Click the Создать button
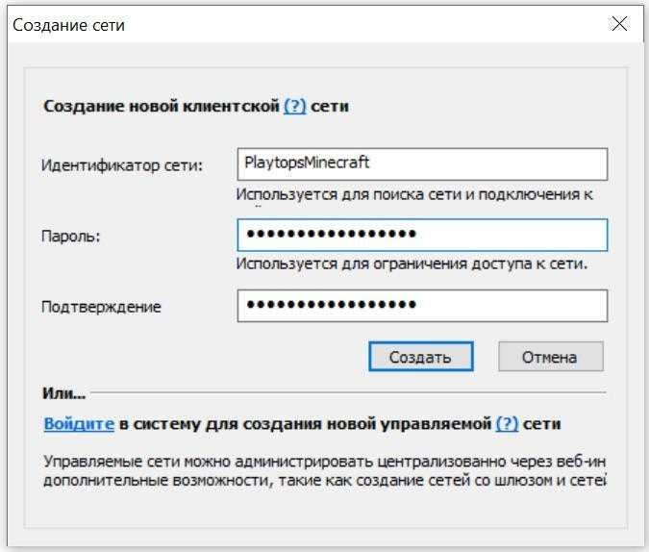 click(420, 357)
